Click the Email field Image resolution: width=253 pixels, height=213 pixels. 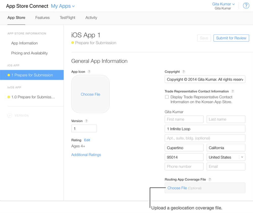coord(226,167)
